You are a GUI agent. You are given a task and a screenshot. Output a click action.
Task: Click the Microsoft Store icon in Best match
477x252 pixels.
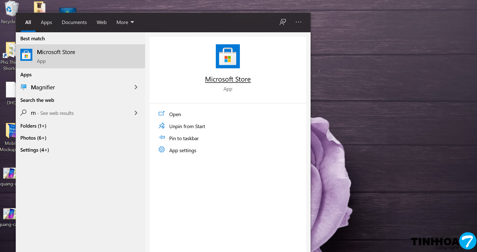(26, 55)
